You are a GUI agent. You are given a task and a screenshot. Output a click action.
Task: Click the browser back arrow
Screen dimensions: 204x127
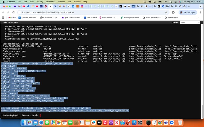point(3,12)
